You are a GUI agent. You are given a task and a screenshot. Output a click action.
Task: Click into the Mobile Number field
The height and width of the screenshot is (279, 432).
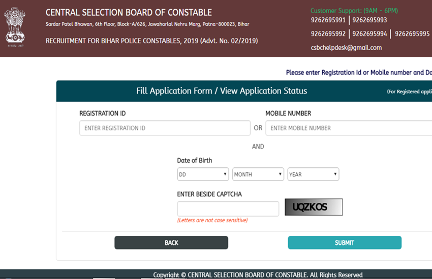(348, 128)
